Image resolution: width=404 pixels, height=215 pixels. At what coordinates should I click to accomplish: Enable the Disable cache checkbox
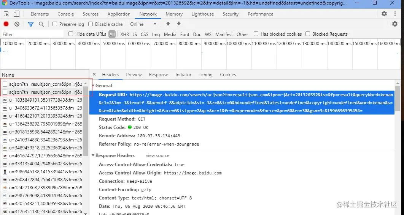click(91, 24)
